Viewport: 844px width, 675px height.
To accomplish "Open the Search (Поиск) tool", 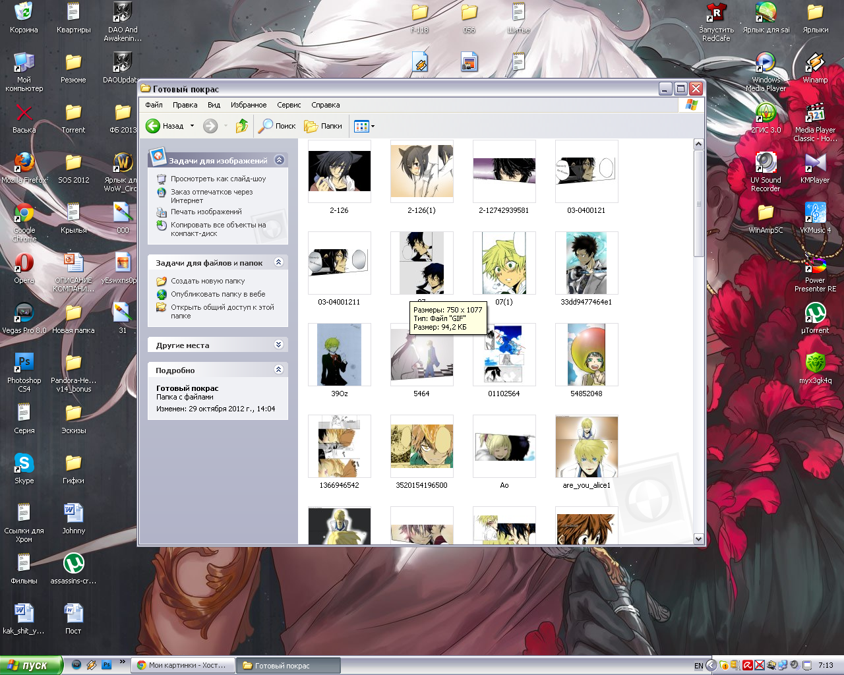I will click(x=277, y=126).
